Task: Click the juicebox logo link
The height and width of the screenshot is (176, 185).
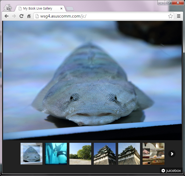Action: (171, 171)
